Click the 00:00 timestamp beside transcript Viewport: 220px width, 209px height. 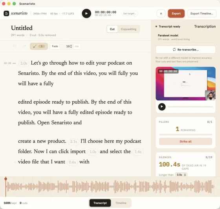coord(7,63)
